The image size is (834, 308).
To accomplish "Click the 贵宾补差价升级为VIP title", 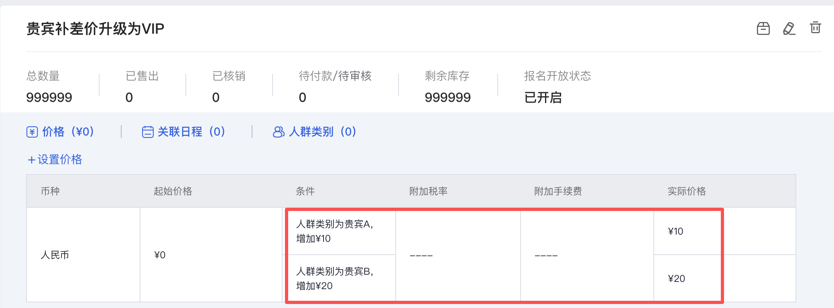I will [x=95, y=29].
